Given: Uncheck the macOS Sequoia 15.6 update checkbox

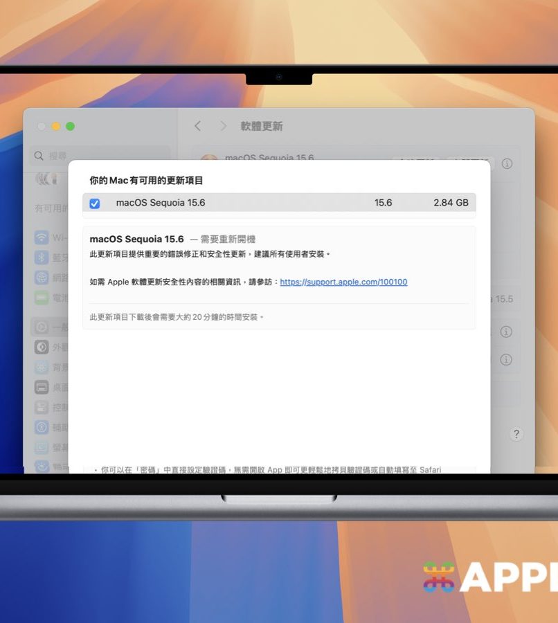Looking at the screenshot, I should [x=95, y=204].
